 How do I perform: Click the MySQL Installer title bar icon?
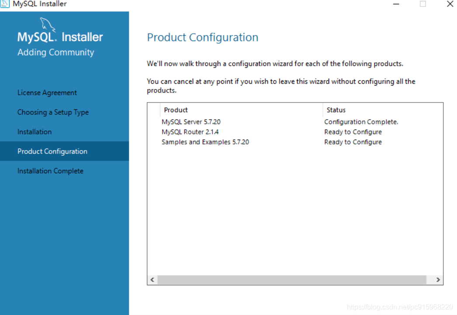pyautogui.click(x=5, y=3)
